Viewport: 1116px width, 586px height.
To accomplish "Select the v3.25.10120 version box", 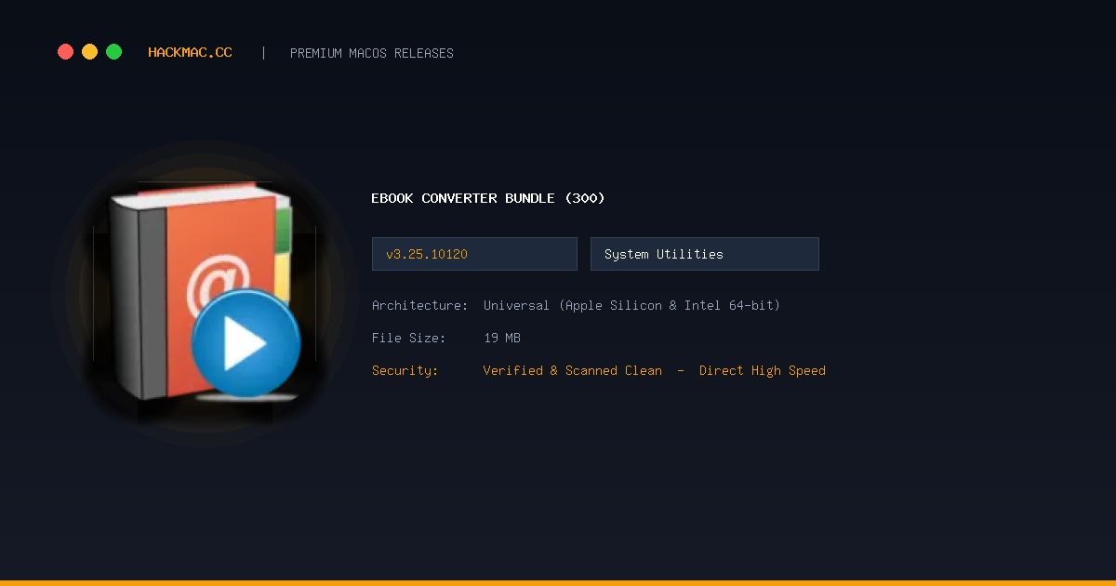I will coord(474,254).
